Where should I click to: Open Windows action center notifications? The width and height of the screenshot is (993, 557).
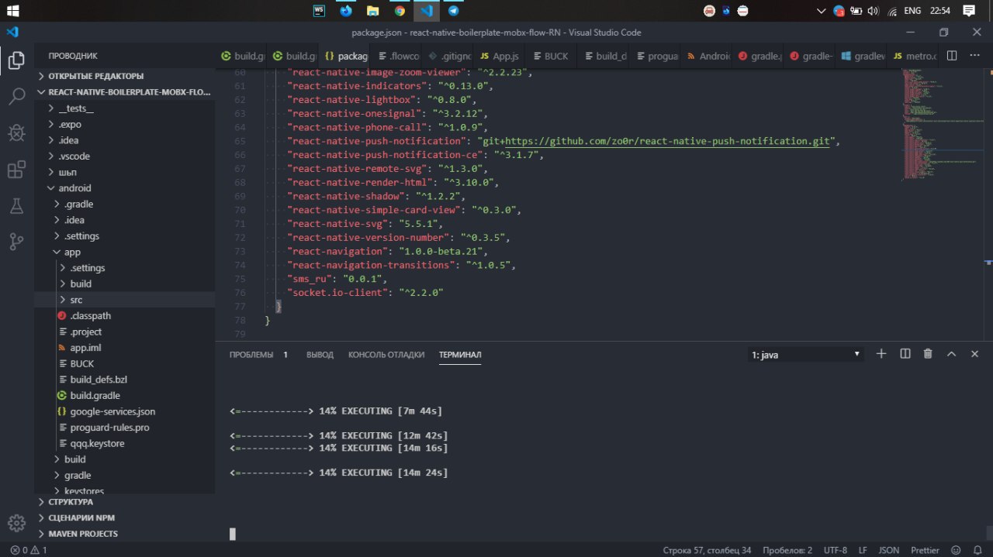[x=969, y=11]
